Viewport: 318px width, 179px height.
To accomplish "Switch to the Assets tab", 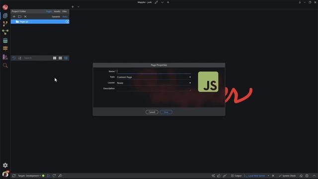I will pos(57,11).
